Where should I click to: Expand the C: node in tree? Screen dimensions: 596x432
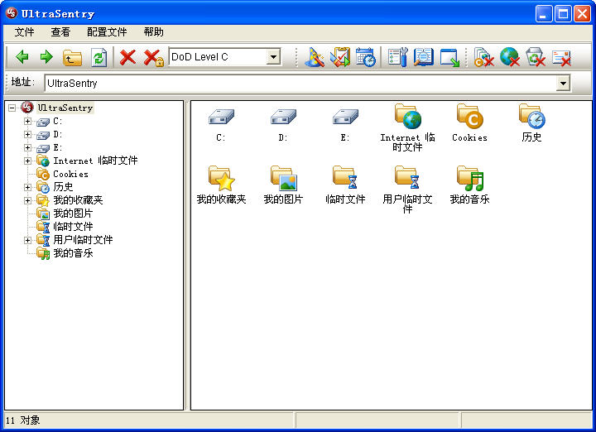pos(27,121)
